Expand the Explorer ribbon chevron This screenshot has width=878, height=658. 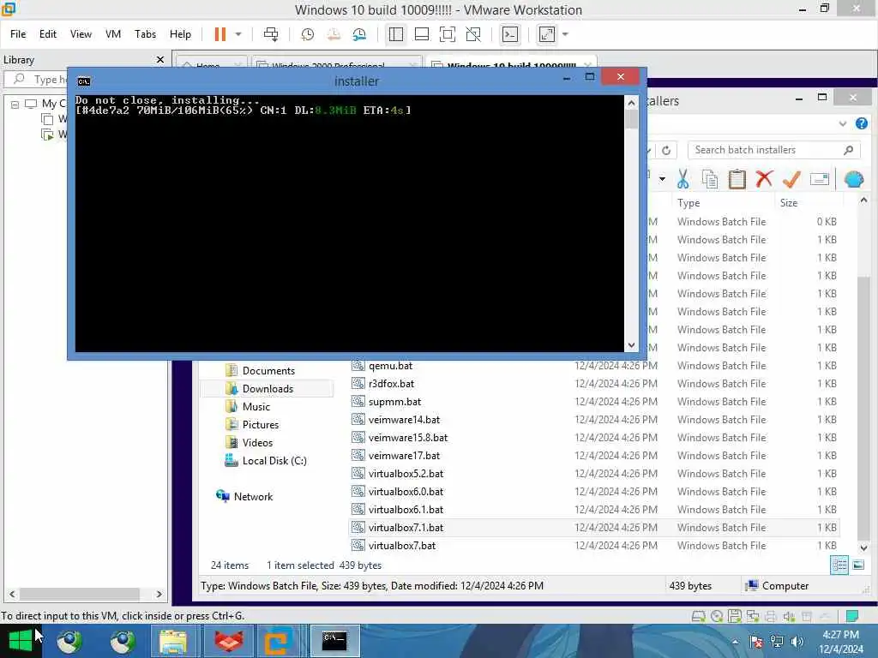pos(842,123)
